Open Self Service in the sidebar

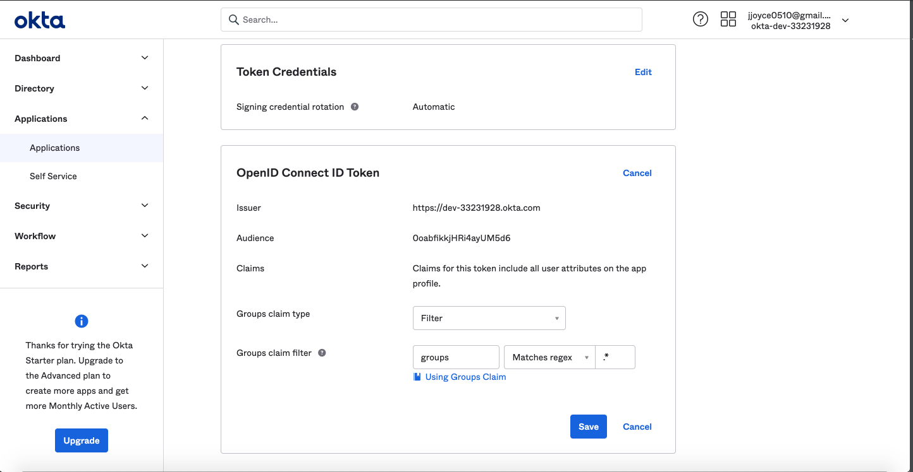pyautogui.click(x=53, y=176)
